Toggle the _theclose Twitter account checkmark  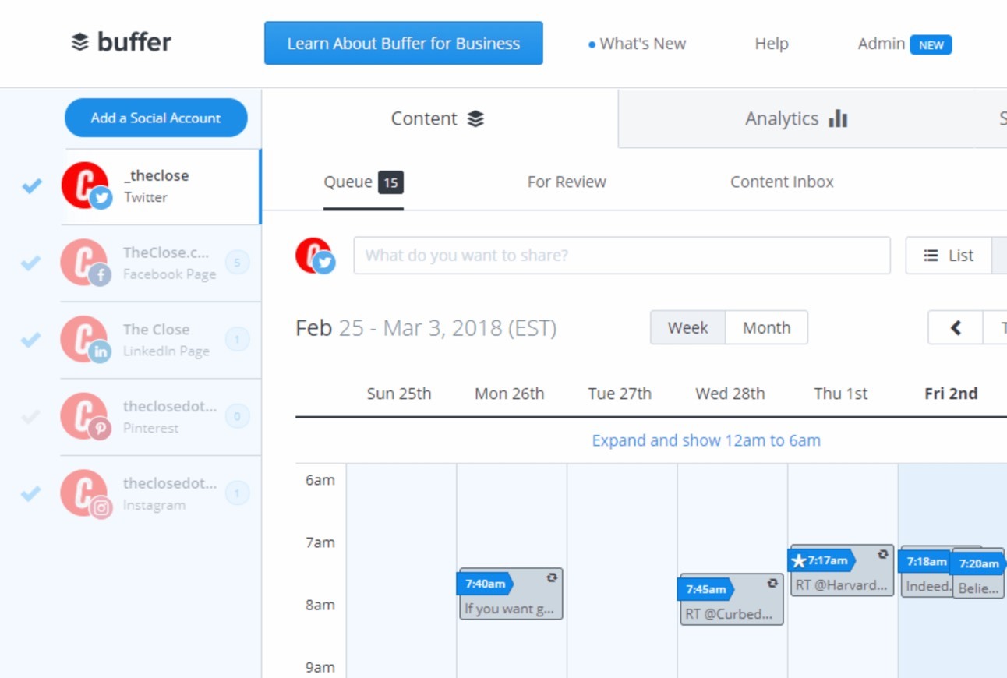32,185
